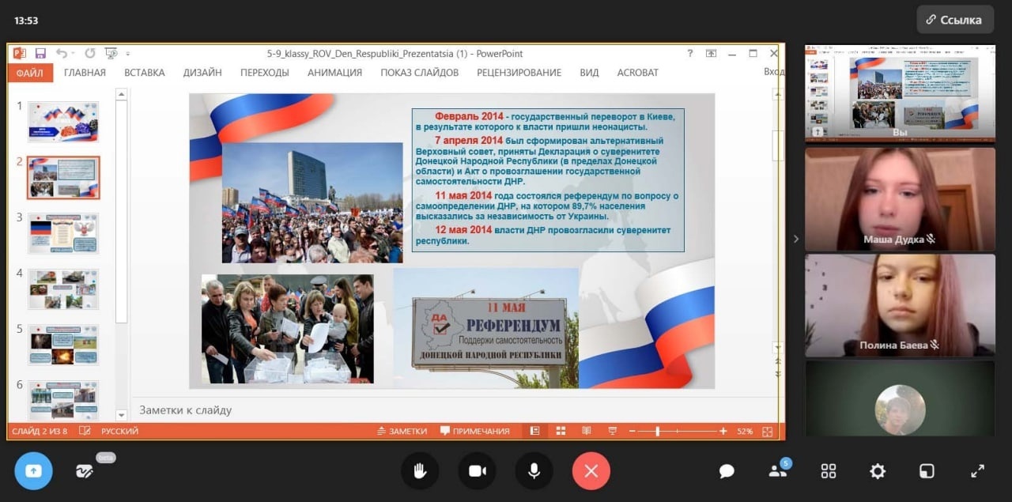Viewport: 1012px width, 502px height.
Task: Fit slide to current window icon
Action: (x=767, y=432)
